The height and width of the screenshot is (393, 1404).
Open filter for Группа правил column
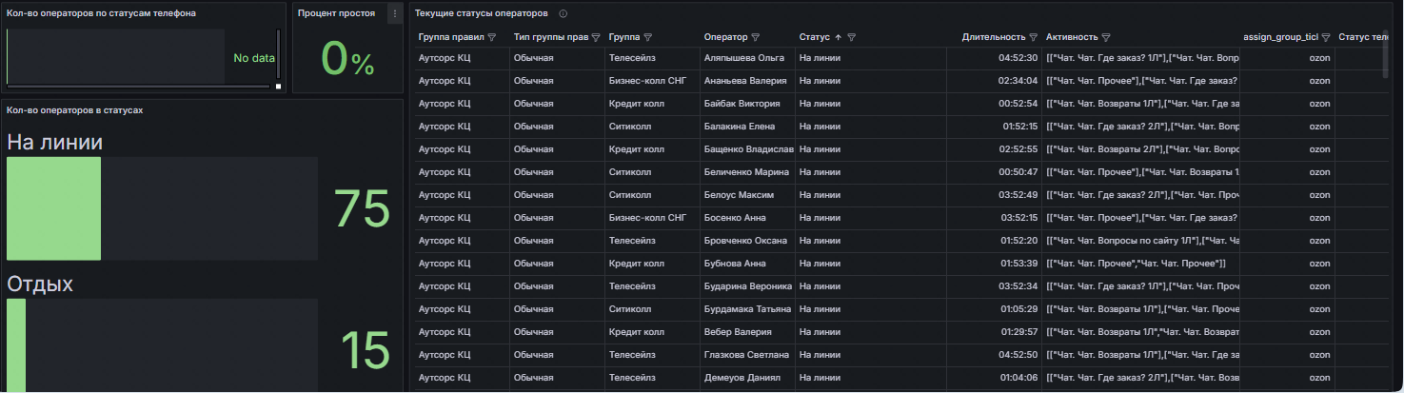coord(492,37)
